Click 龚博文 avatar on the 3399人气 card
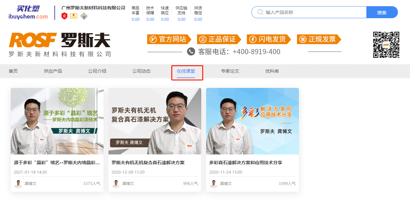 [x=214, y=184]
